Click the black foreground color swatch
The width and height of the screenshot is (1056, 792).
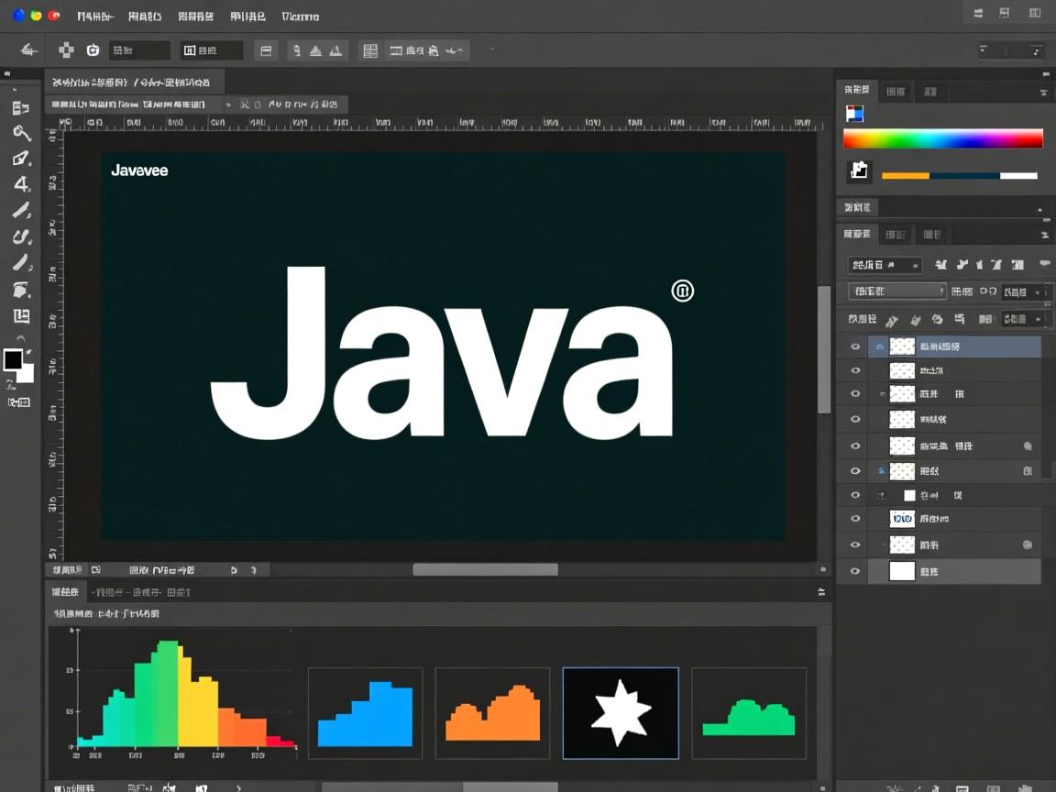coord(13,359)
